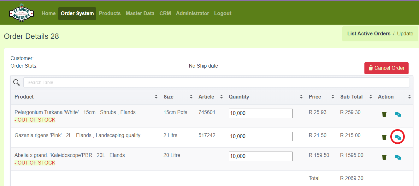
Task: Delete the Pelargonium Turkana row with trash icon
Action: tap(384, 114)
